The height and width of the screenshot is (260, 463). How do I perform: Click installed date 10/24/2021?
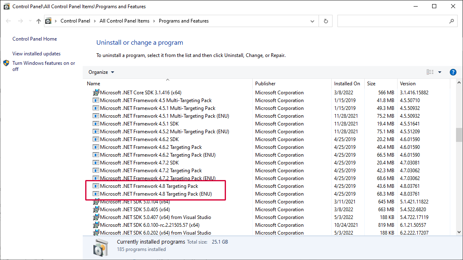346,225
